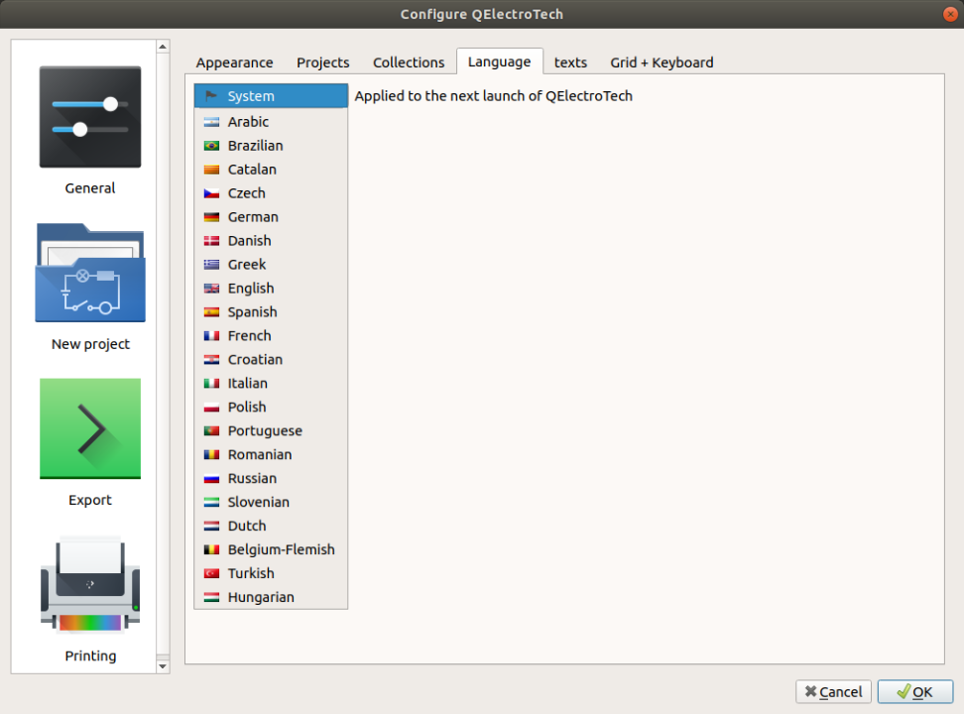Pick the 'English' language label
The width and height of the screenshot is (964, 714).
251,289
